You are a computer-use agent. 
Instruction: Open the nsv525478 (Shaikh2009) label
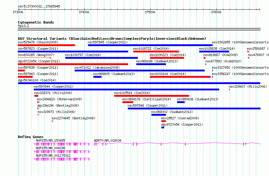click(x=38, y=42)
